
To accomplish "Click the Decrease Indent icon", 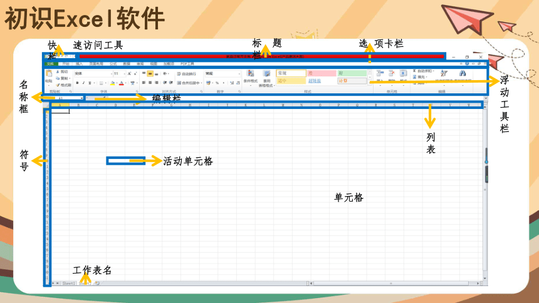I will tap(165, 83).
